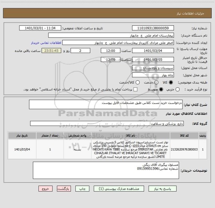
Task: Click the واحد شمارش column header
Action: 77,136
